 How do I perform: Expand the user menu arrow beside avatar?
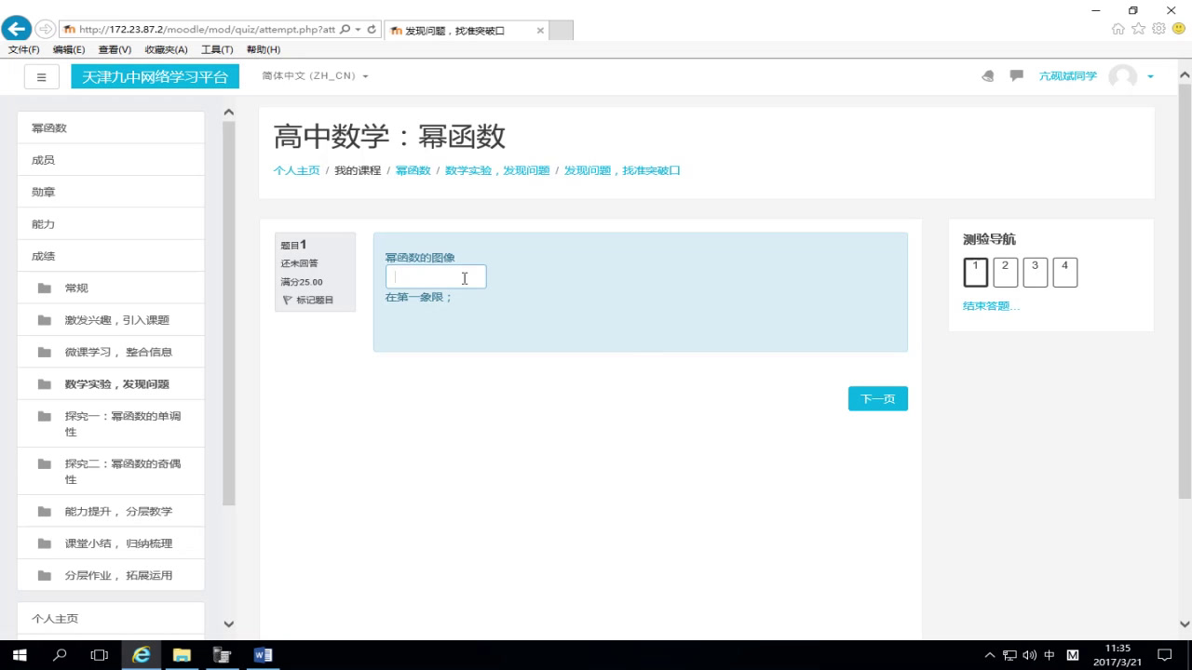[1151, 76]
